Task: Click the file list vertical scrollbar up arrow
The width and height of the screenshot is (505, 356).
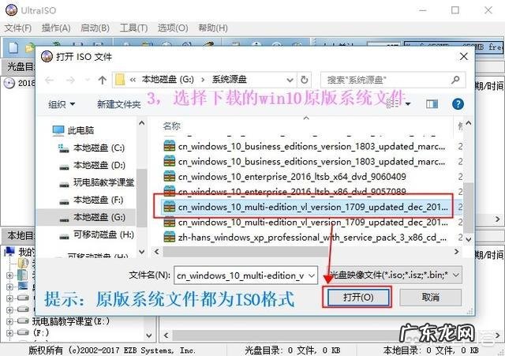Action: (x=469, y=123)
